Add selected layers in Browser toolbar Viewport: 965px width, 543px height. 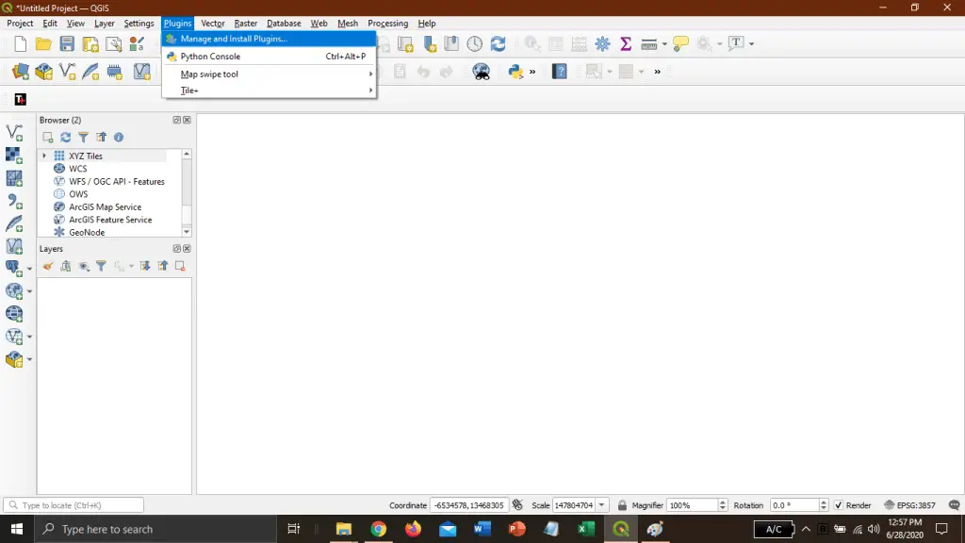click(47, 138)
